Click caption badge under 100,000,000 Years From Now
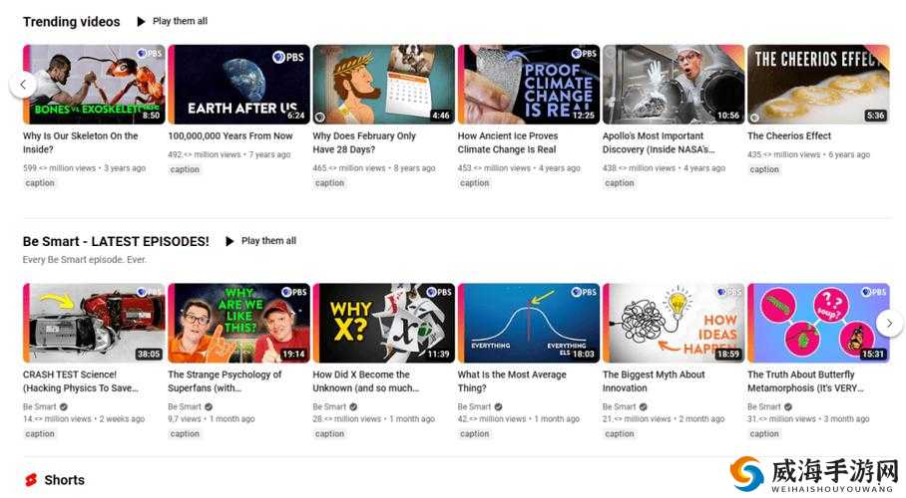The width and height of the screenshot is (906, 498). click(185, 169)
